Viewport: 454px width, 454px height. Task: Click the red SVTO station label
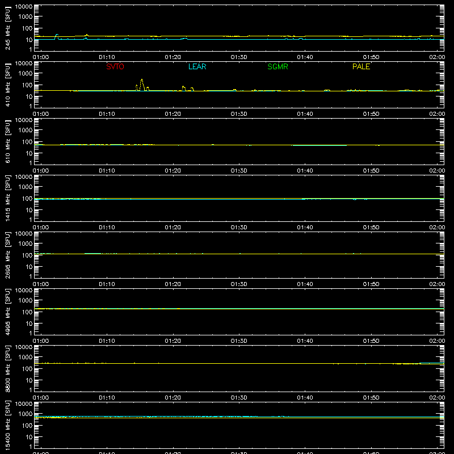115,66
